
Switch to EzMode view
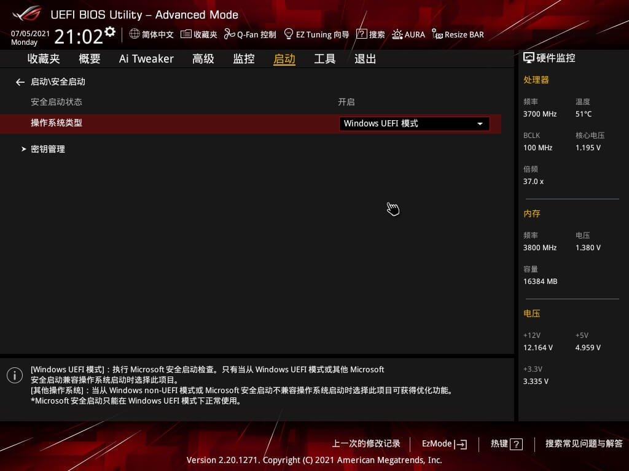click(443, 443)
